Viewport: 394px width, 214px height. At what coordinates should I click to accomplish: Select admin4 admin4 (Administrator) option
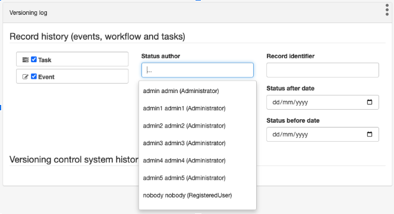(x=197, y=161)
